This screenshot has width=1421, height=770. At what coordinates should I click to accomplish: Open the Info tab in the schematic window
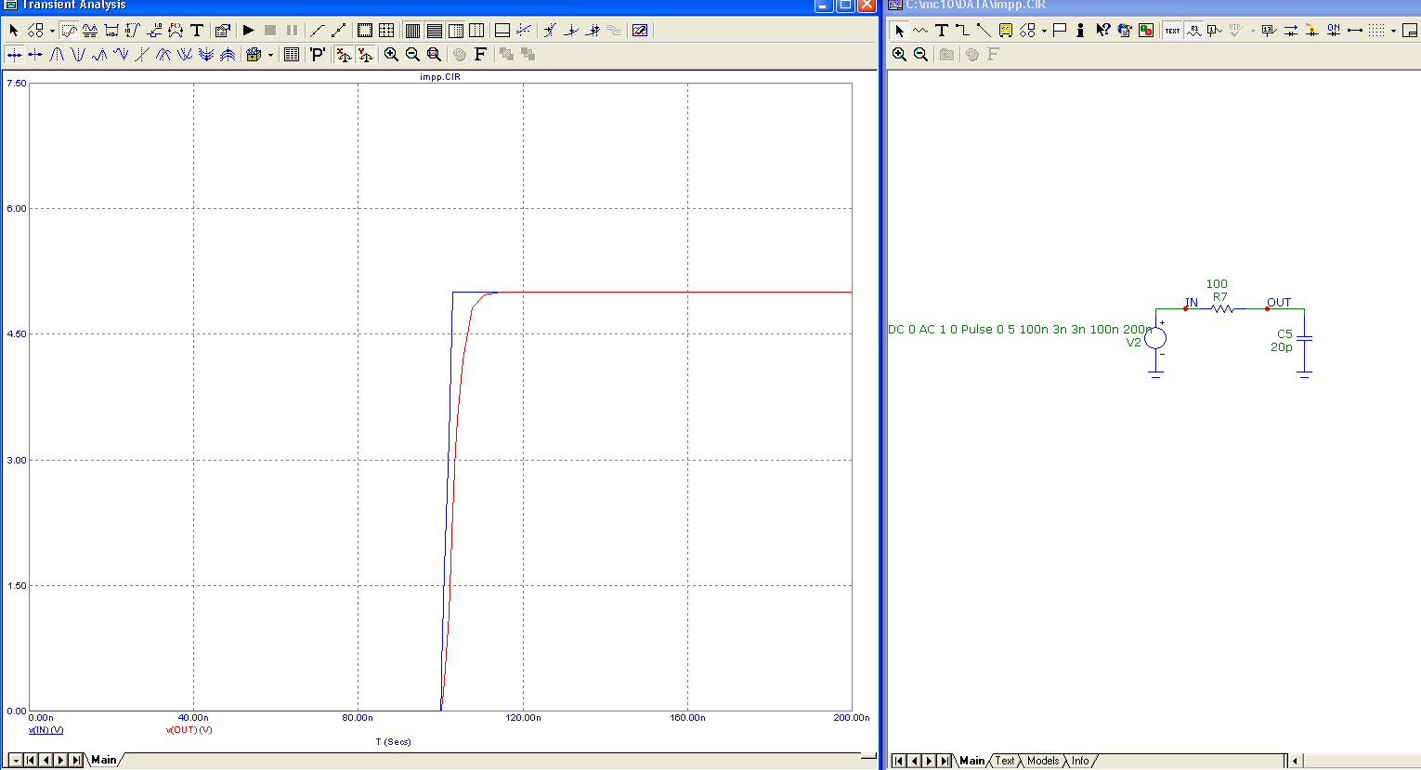[x=1080, y=761]
